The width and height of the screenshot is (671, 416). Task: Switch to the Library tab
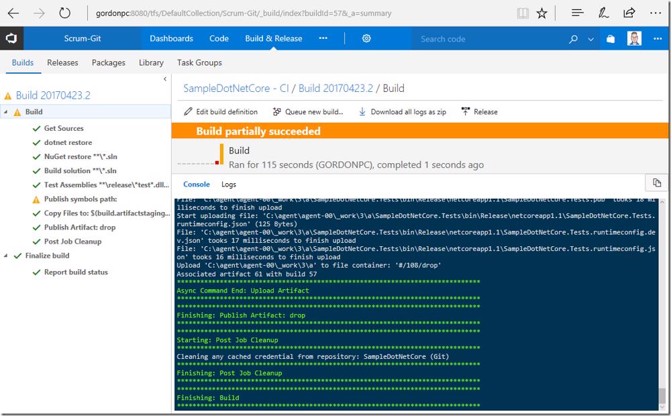(x=151, y=62)
